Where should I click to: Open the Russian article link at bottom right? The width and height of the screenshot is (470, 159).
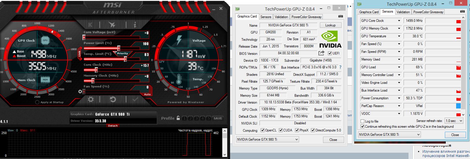pyautogui.click(x=446, y=154)
